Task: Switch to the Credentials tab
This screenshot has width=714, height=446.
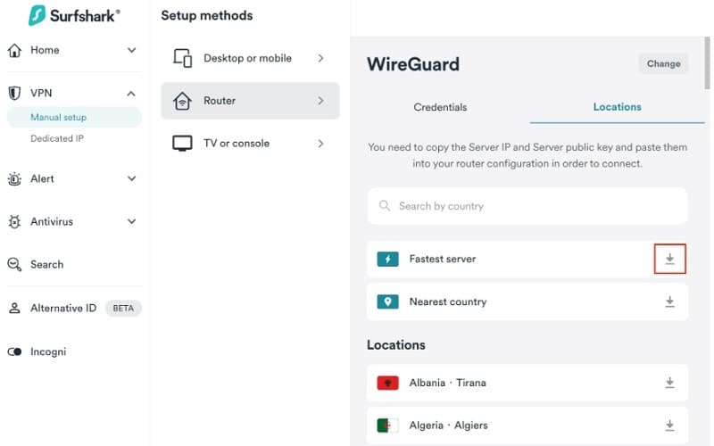Action: coord(440,107)
